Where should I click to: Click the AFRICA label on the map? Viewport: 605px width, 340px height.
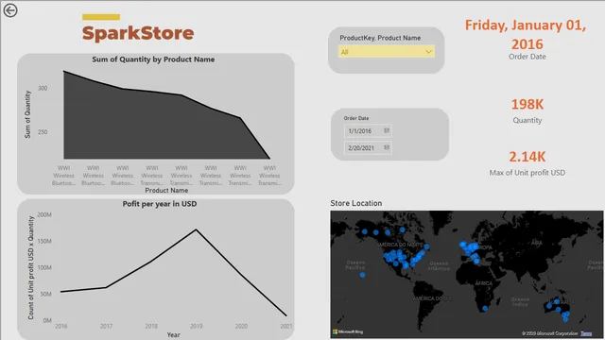pos(483,283)
